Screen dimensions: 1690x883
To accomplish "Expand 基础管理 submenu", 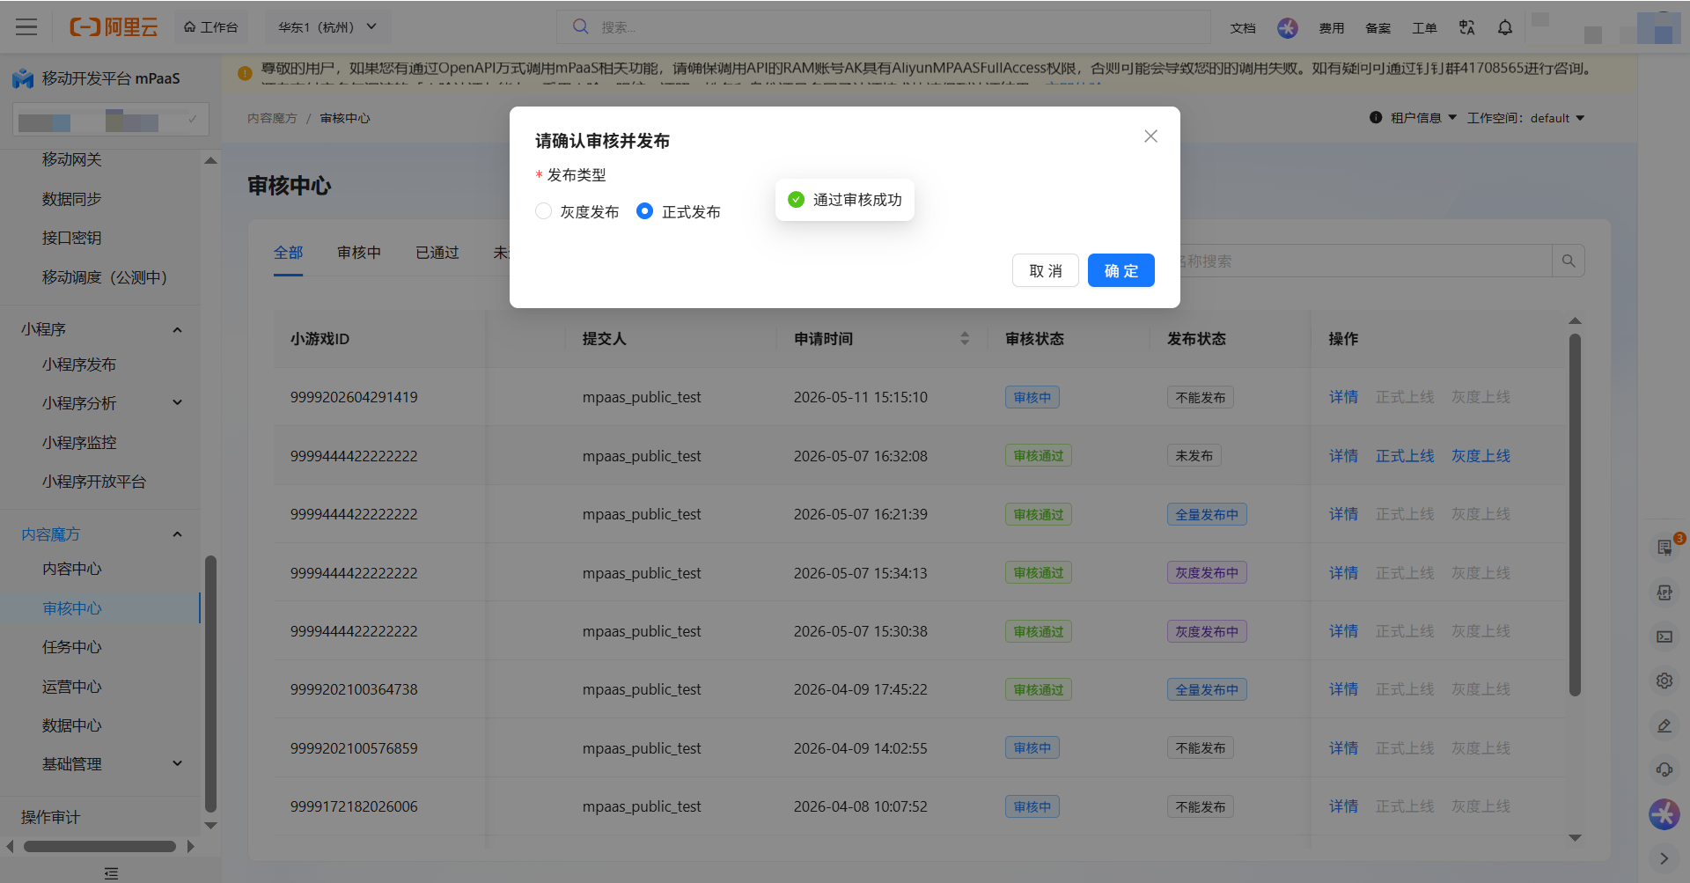I will tap(177, 763).
